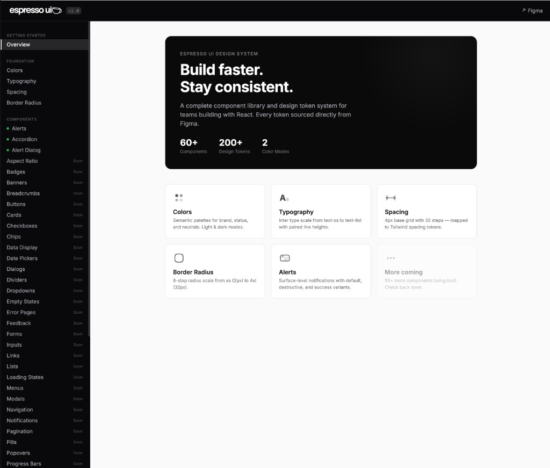The width and height of the screenshot is (550, 468).
Task: Click Loading States sidebar item
Action: pyautogui.click(x=45, y=377)
